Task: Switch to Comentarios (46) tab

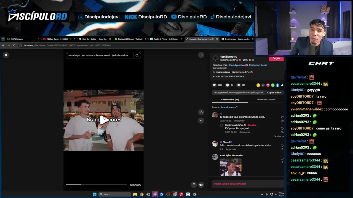Action: coord(230,100)
